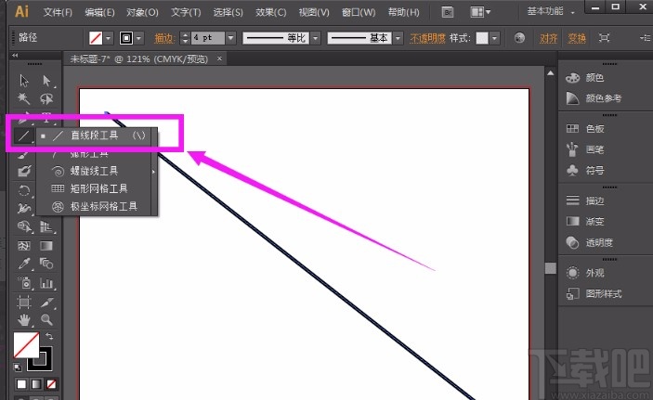Click the 变换 transform link

point(577,38)
